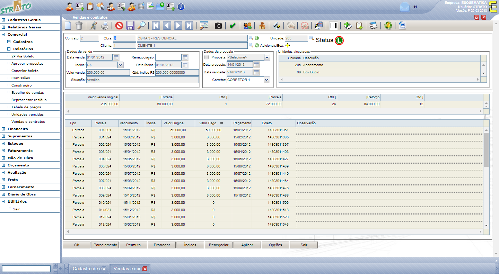Click the Permuta button
Viewport: 499px width, 274px height.
tap(133, 245)
